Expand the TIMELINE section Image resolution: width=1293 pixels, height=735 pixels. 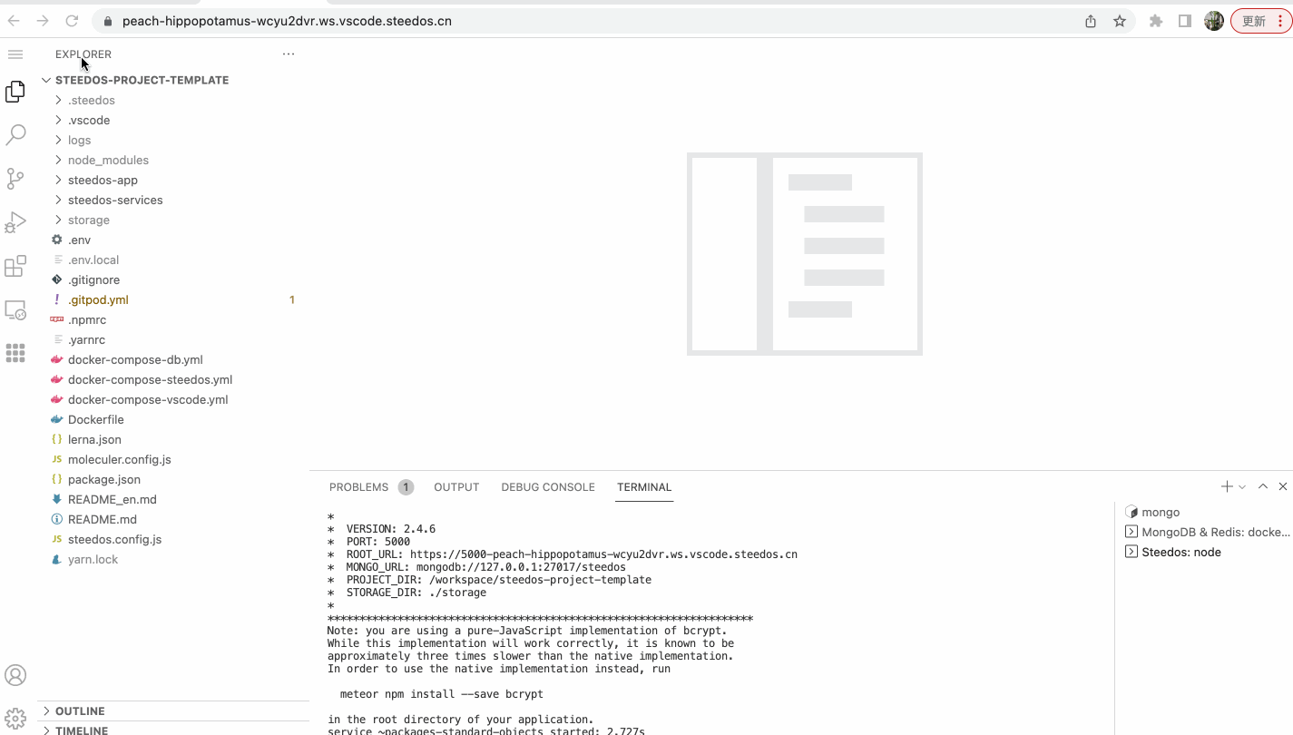point(172,730)
